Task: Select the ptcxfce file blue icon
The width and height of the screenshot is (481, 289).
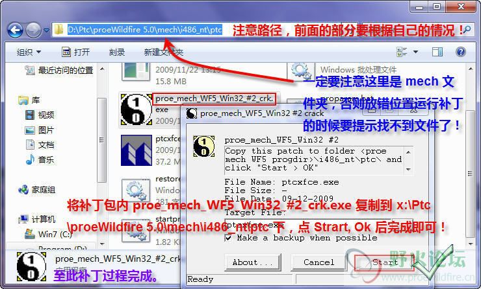Action: coord(136,150)
